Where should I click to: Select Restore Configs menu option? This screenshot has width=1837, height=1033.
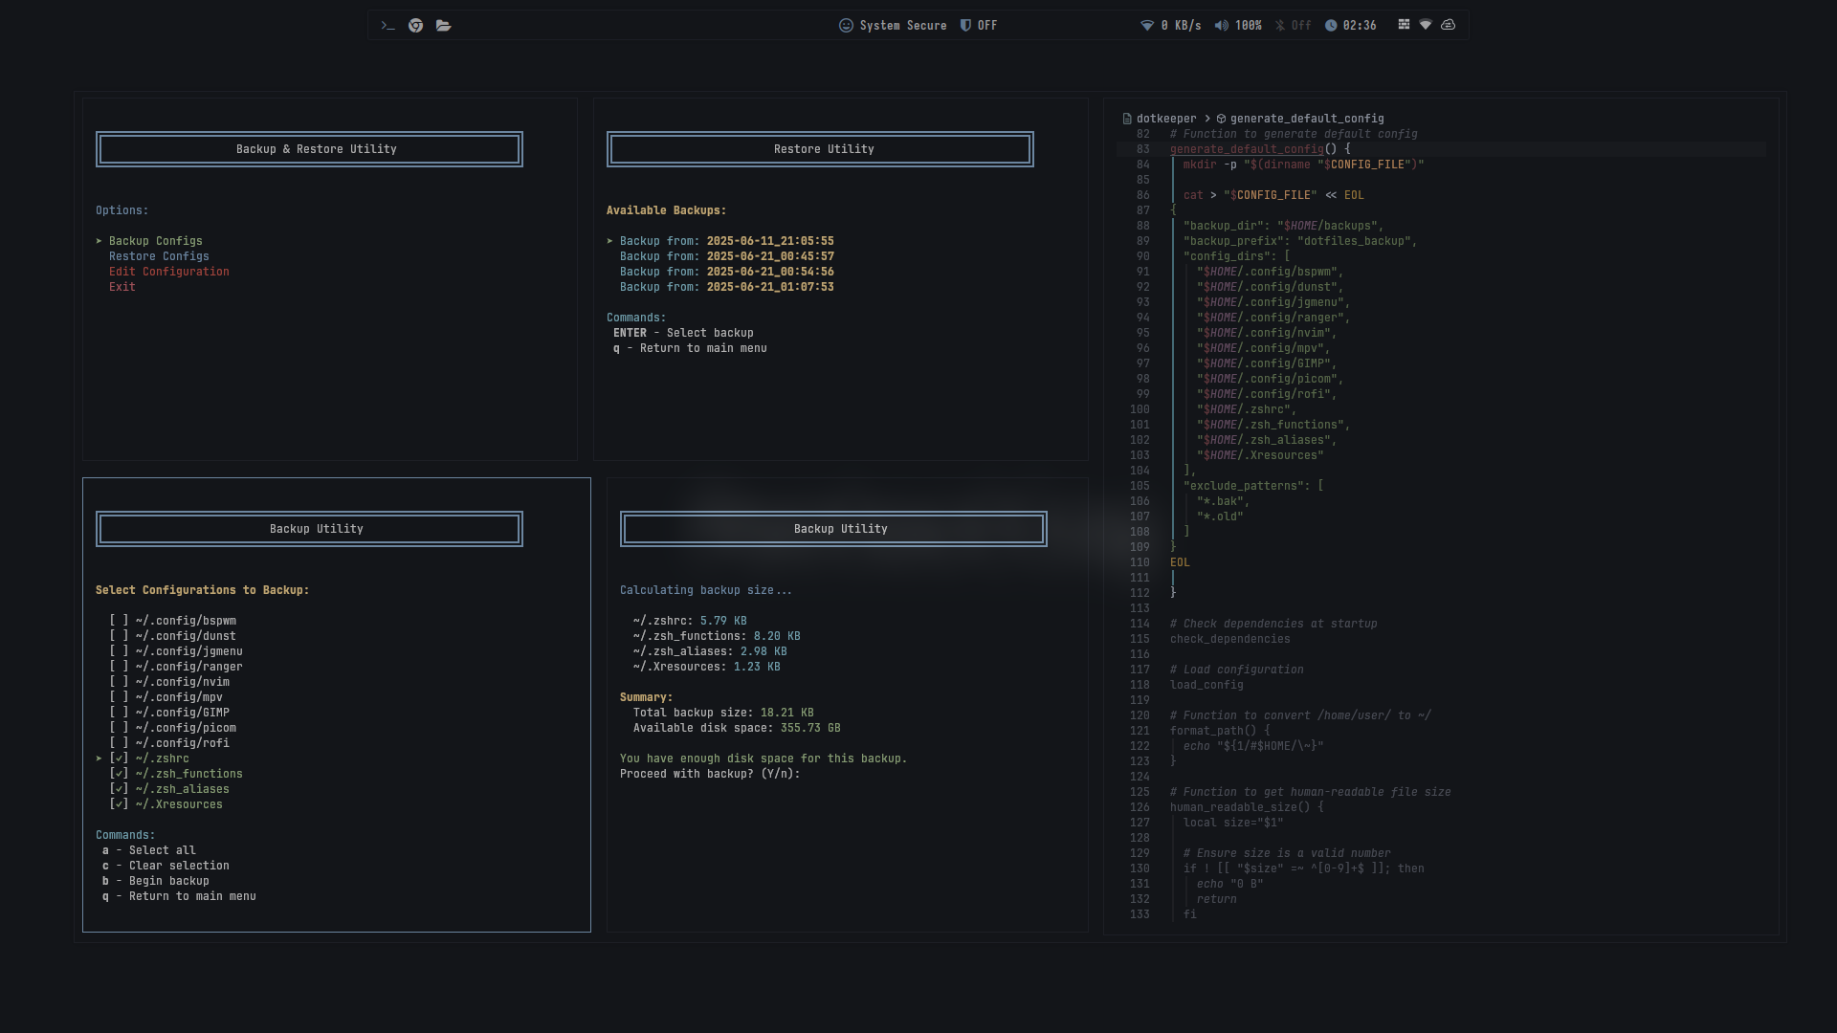coord(159,256)
